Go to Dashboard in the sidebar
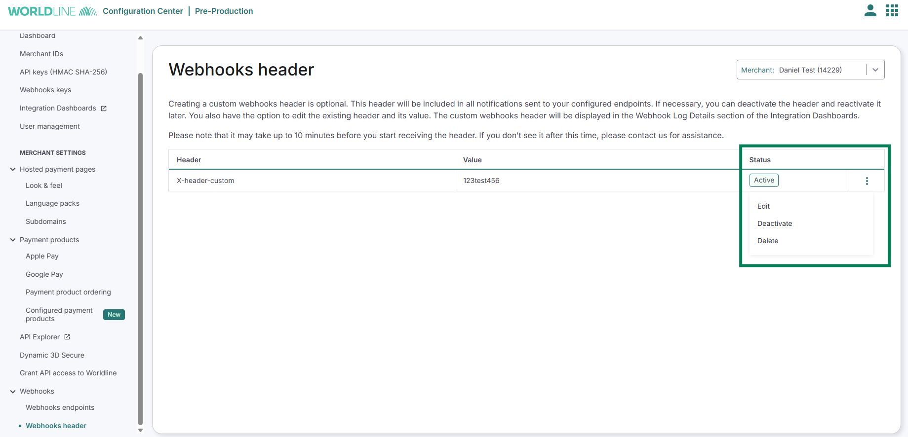908x437 pixels. tap(38, 36)
